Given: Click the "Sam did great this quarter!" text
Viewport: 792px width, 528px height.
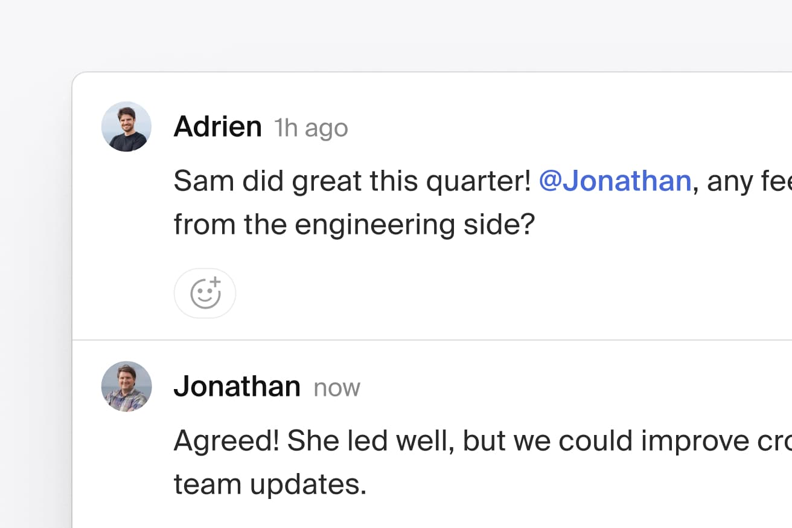Looking at the screenshot, I should 353,181.
